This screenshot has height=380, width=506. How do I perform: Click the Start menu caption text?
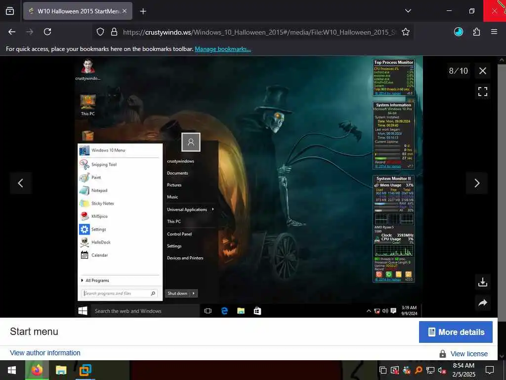(34, 332)
